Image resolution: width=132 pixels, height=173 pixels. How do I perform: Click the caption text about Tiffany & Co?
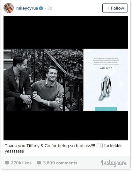[63, 148]
